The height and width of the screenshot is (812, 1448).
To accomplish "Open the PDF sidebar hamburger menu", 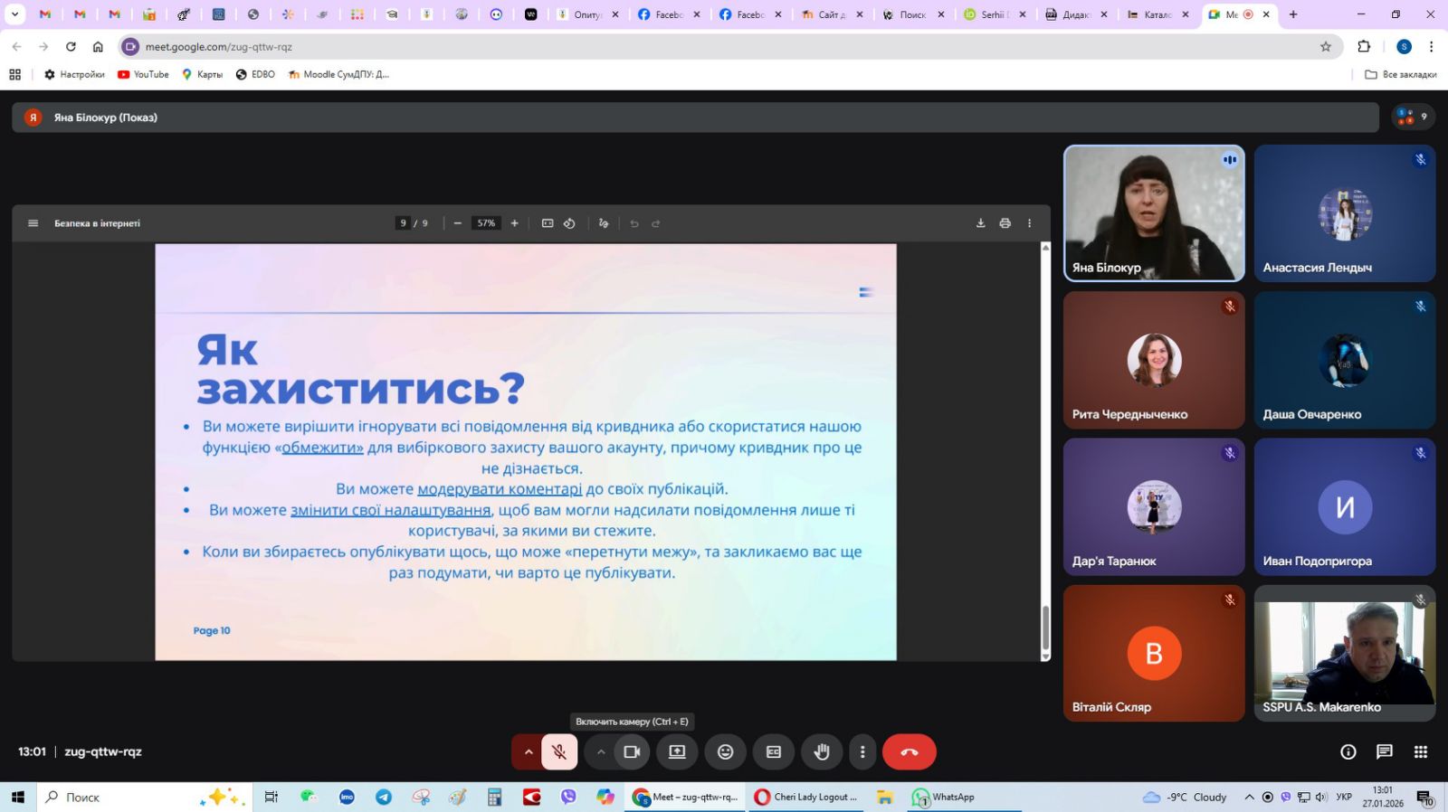I will (x=33, y=223).
